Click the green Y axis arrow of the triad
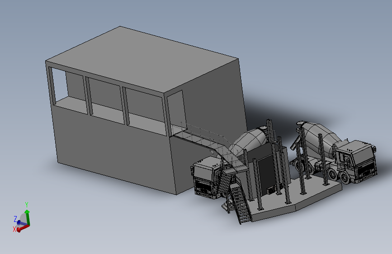This screenshot has height=254, width=392. pyautogui.click(x=28, y=217)
